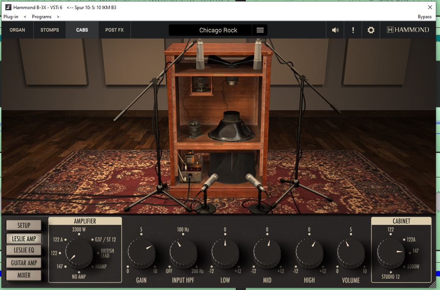Viewport: 440px width, 290px height.
Task: Click the GAIN knob
Action: coord(141,253)
